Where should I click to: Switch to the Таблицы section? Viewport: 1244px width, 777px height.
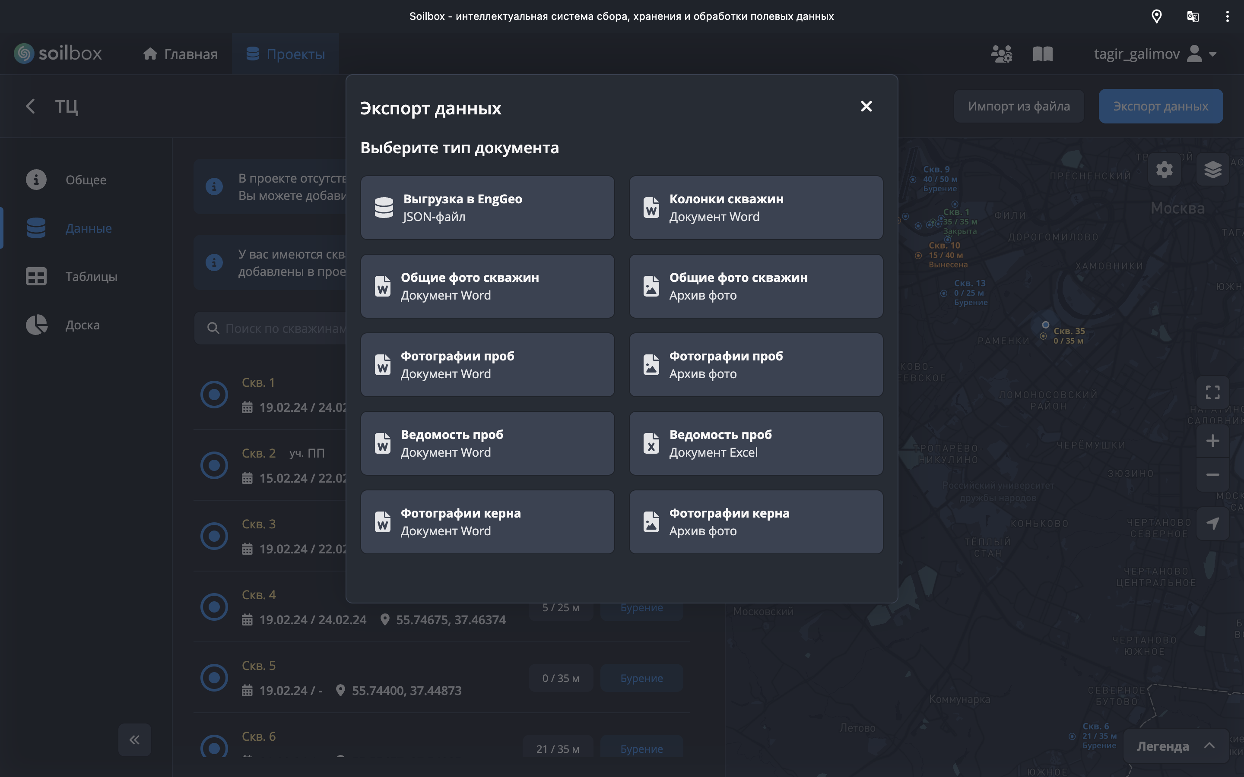point(91,276)
